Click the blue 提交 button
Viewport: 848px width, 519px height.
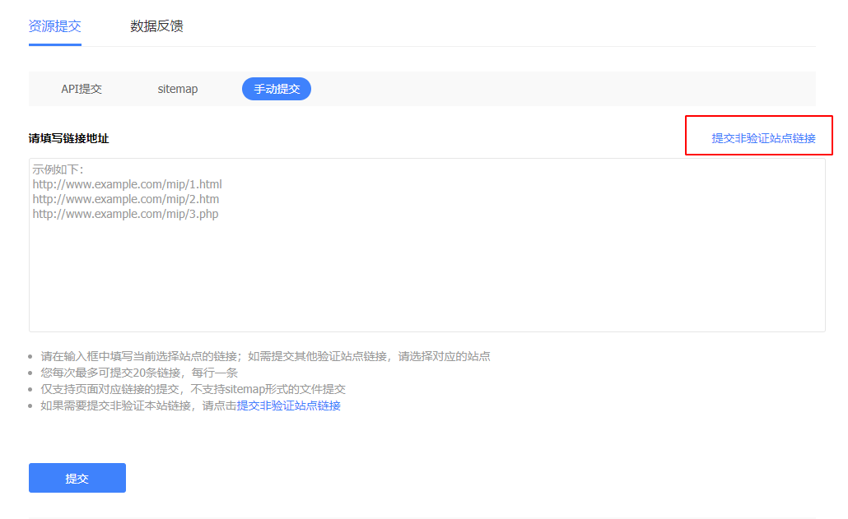pyautogui.click(x=77, y=478)
